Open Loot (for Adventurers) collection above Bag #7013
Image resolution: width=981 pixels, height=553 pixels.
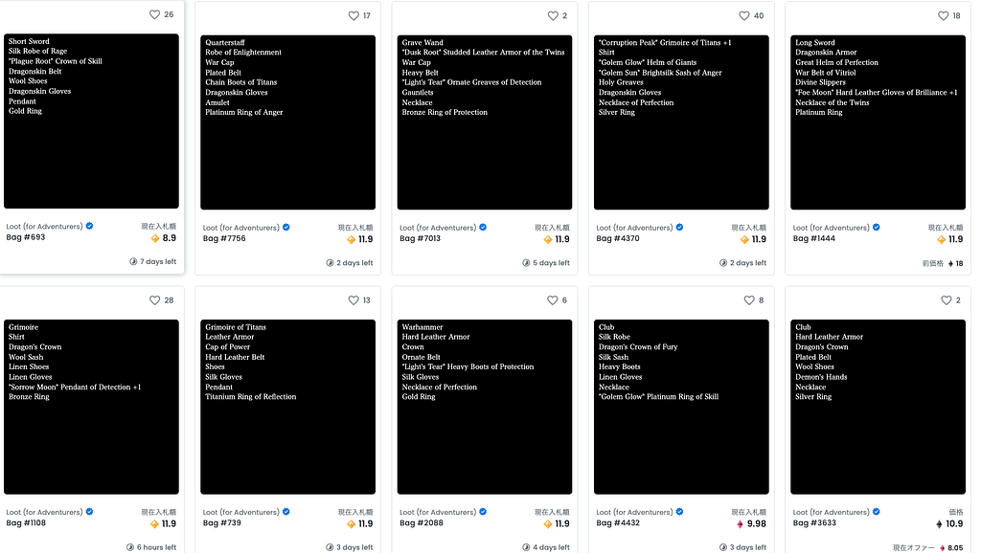point(437,228)
